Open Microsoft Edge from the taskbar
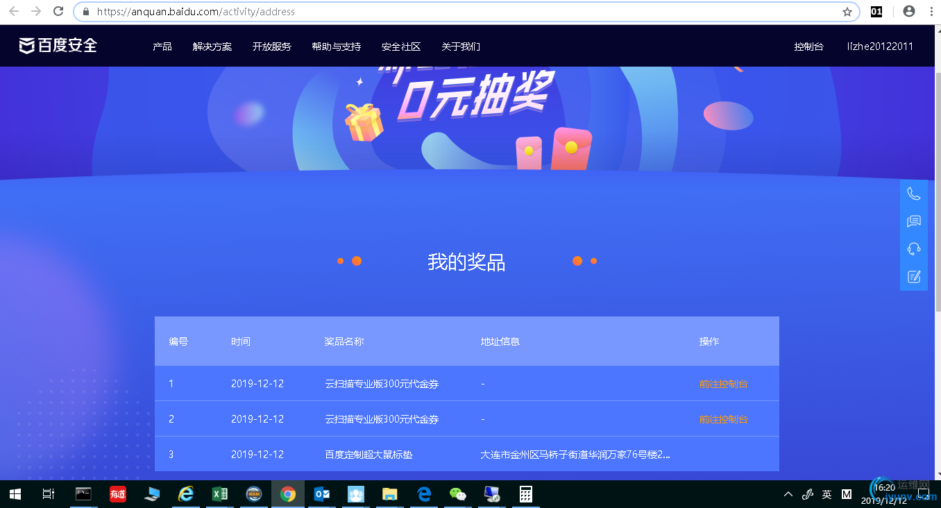 [424, 494]
